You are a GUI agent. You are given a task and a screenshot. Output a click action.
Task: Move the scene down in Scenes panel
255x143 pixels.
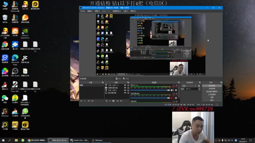pyautogui.click(x=92, y=101)
